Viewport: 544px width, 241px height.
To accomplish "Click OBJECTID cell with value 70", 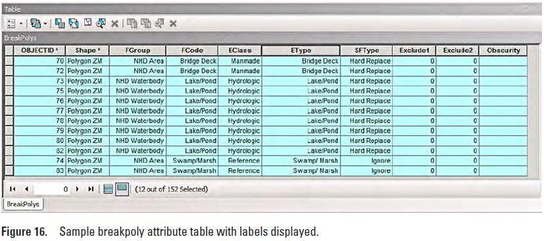I will pos(39,61).
